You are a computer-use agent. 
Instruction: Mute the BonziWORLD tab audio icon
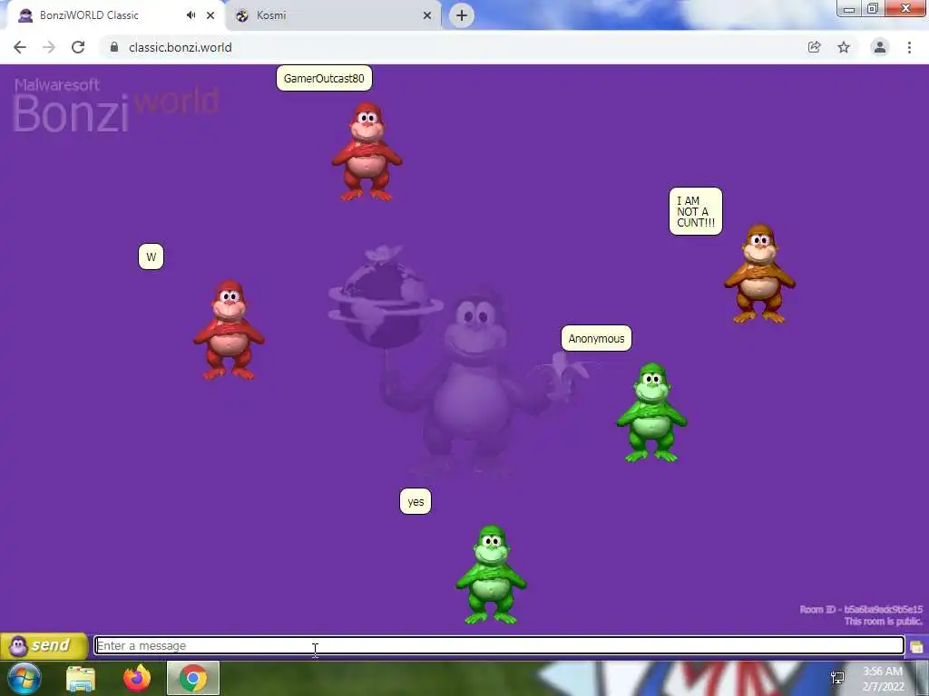click(x=191, y=15)
